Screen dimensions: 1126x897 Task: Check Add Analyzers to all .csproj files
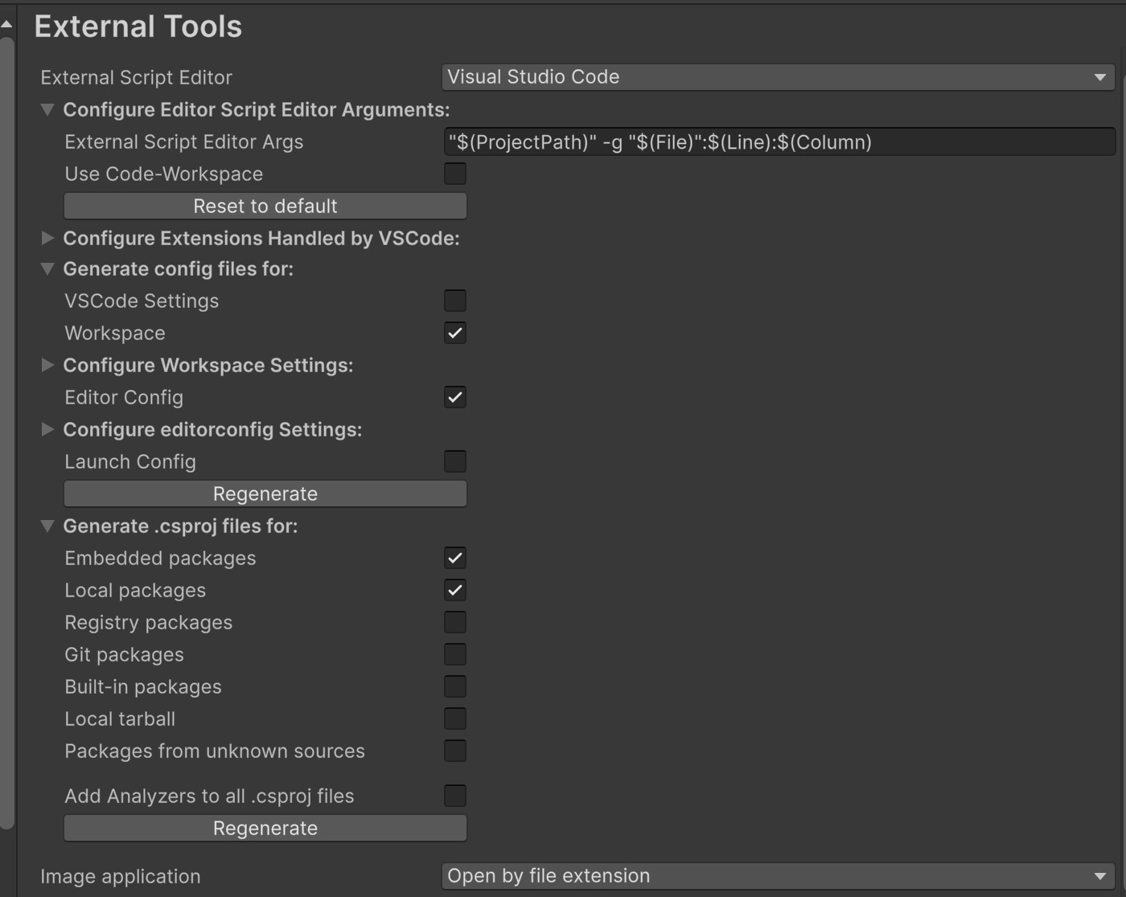click(x=455, y=795)
